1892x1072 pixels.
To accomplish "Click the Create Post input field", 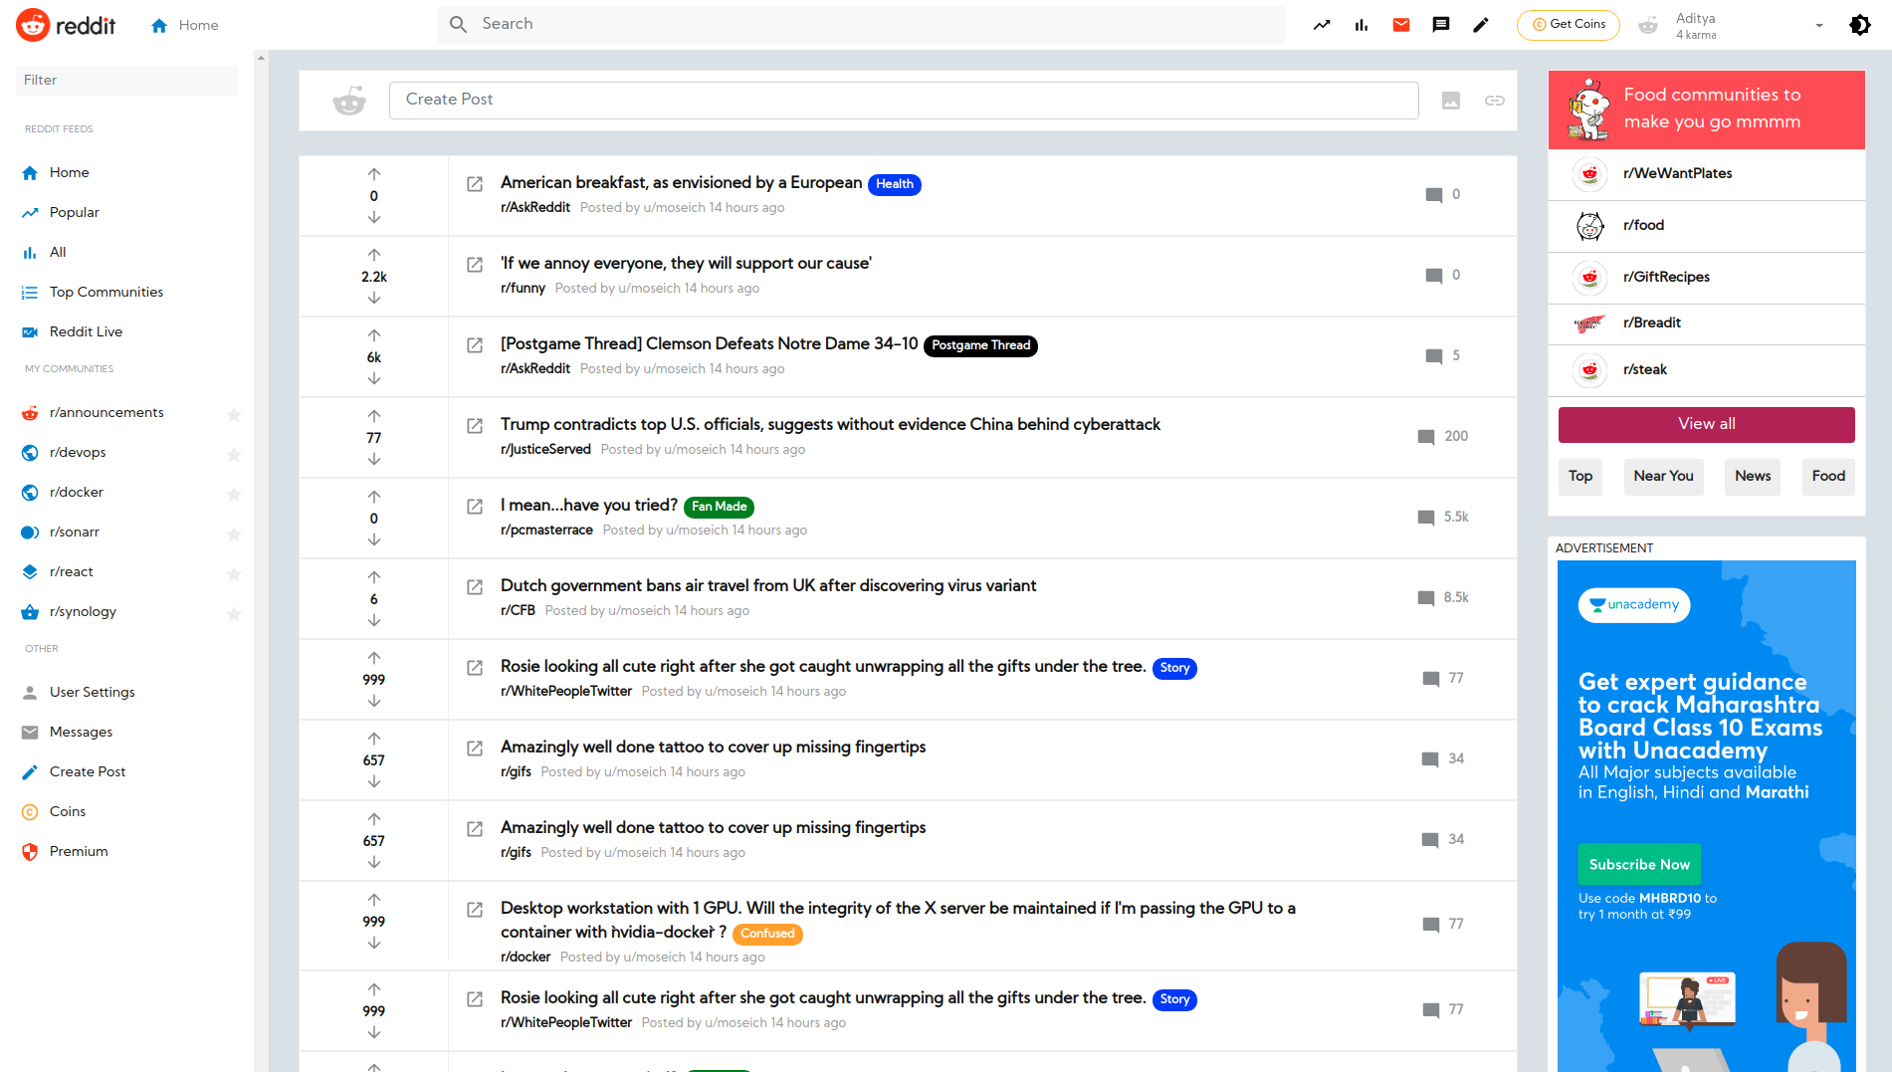I will point(904,100).
